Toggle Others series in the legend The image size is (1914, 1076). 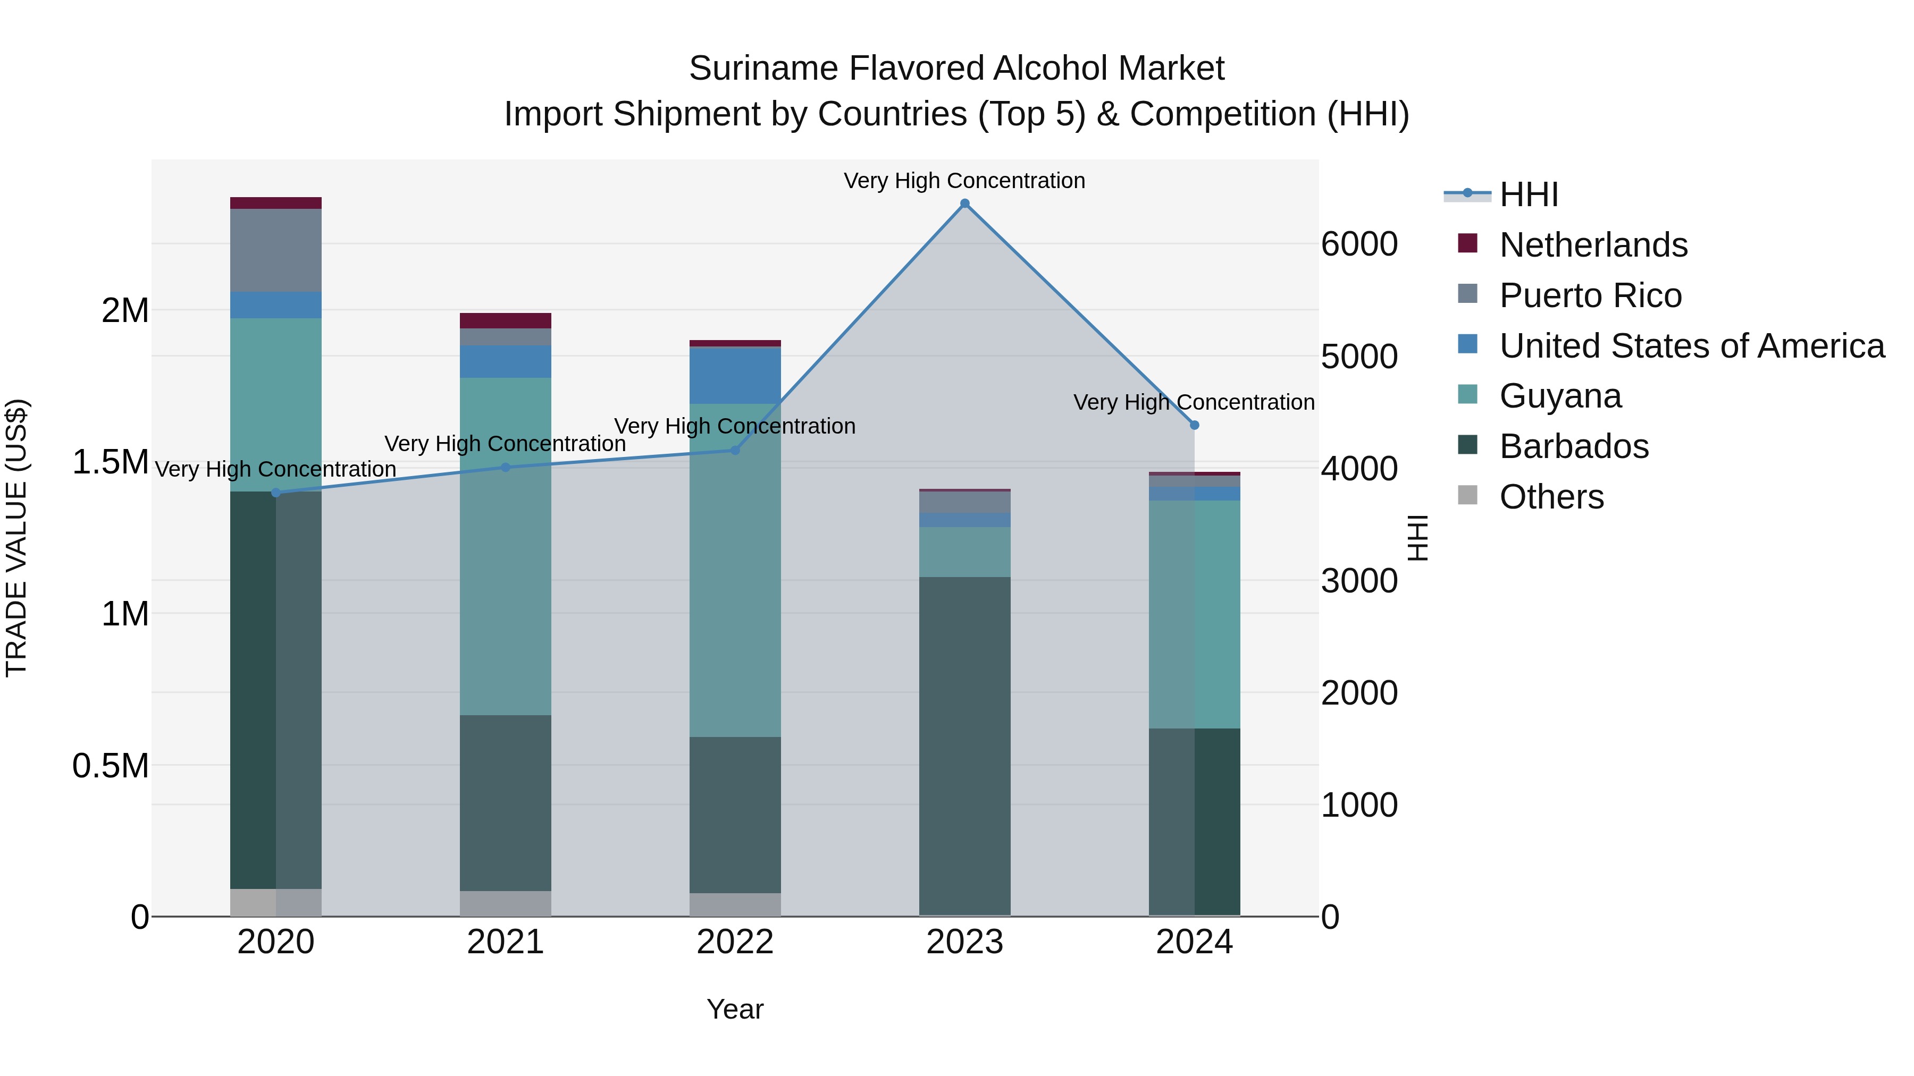(x=1531, y=497)
